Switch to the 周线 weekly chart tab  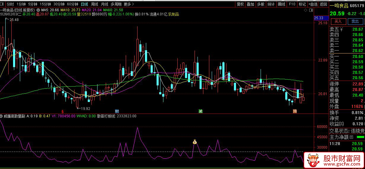tap(95, 4)
